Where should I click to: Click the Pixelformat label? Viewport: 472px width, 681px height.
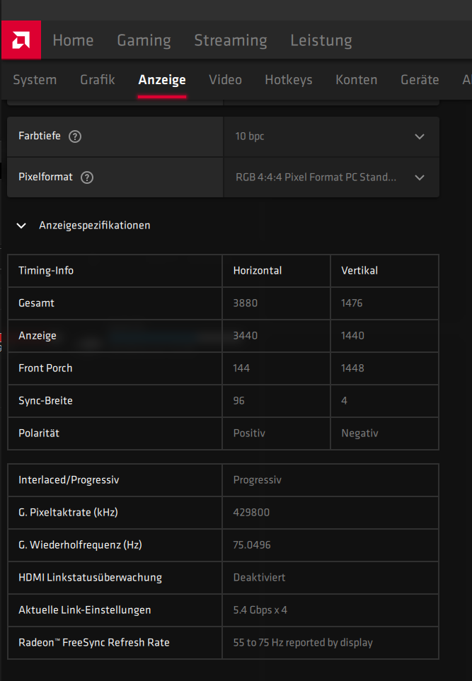(x=45, y=177)
